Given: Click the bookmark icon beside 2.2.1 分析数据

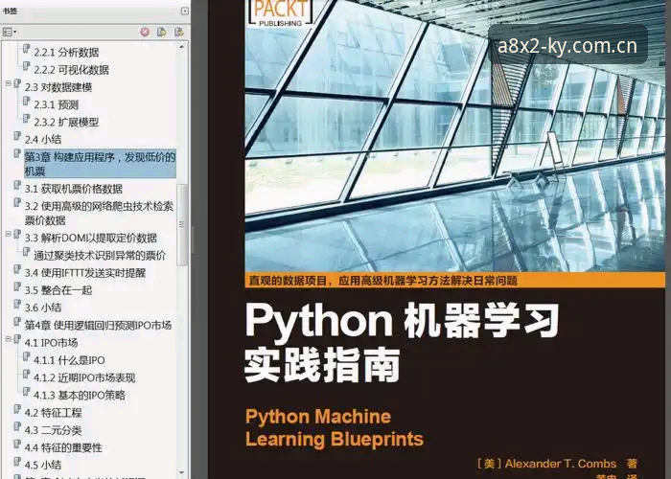Looking at the screenshot, I should pos(26,48).
